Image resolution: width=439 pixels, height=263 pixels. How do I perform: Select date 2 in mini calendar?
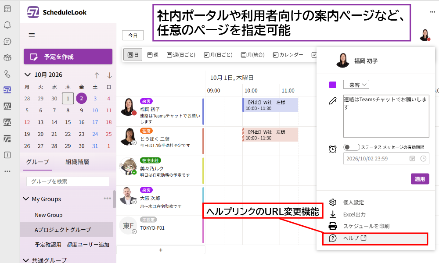pyautogui.click(x=82, y=98)
